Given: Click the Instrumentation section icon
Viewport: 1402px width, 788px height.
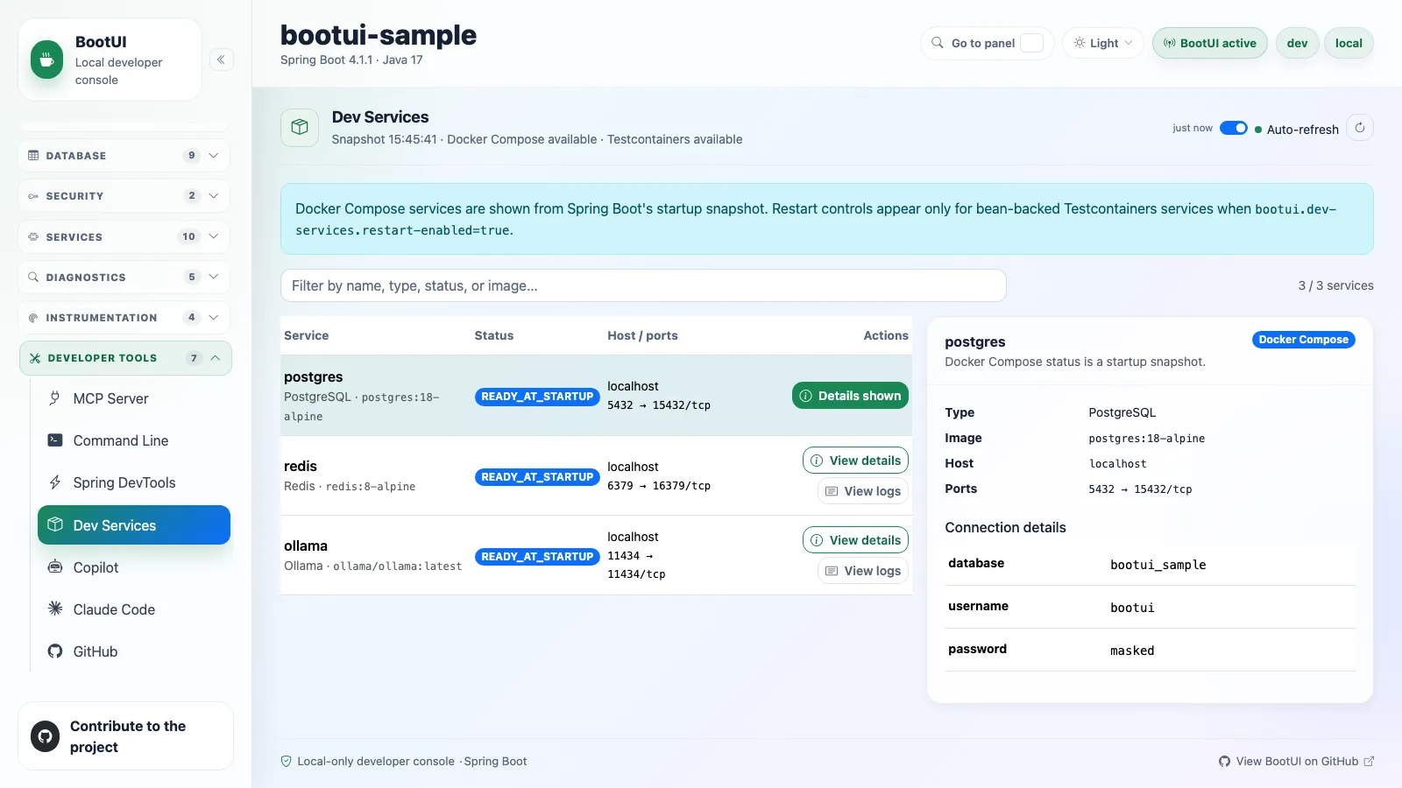Looking at the screenshot, I should point(33,318).
